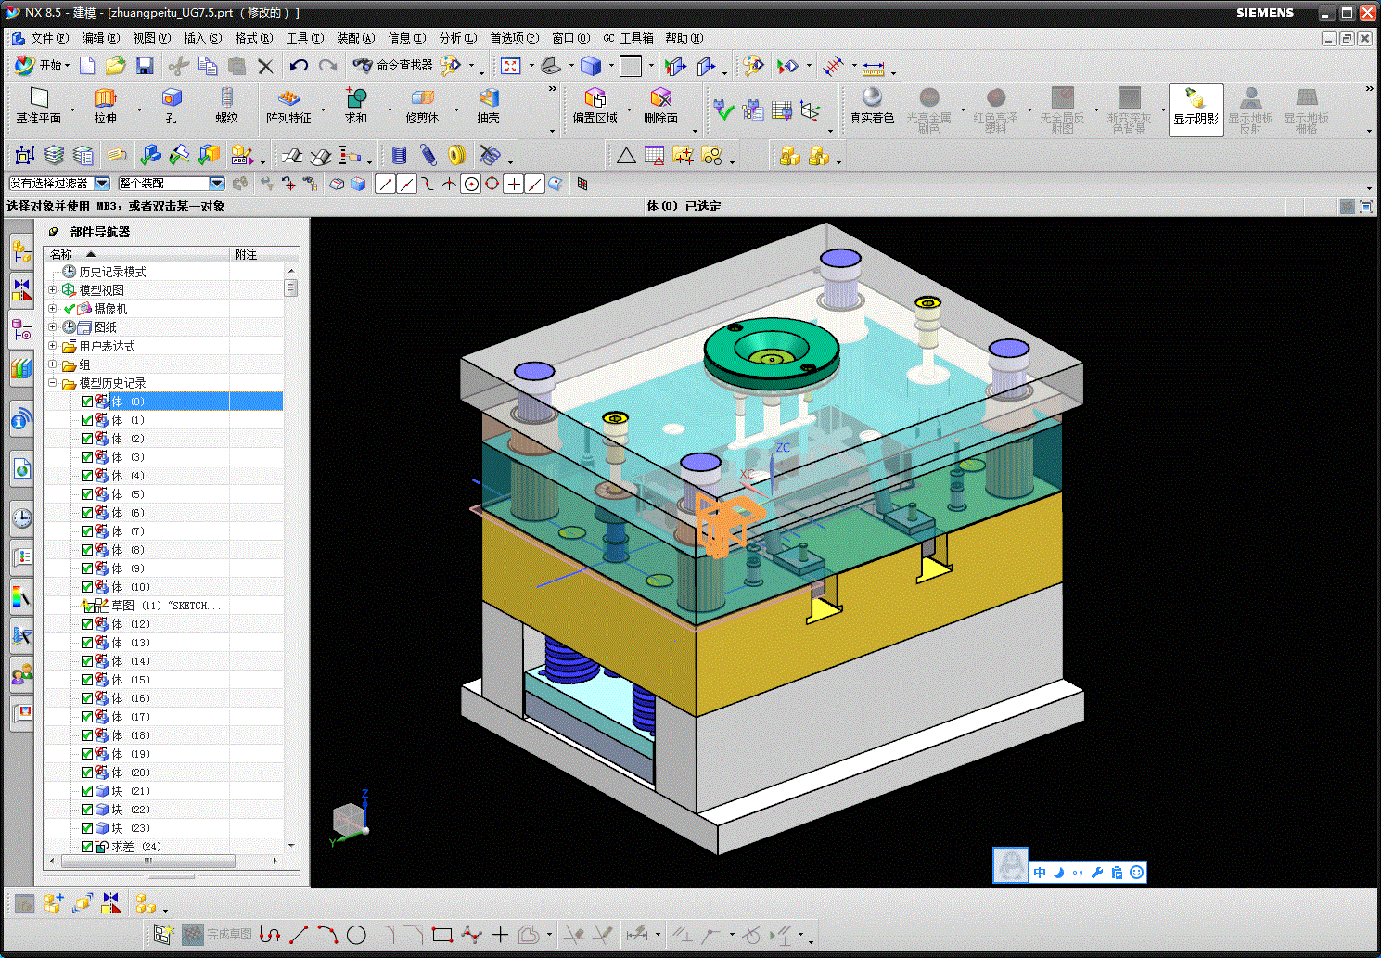Click the Undo arrow icon
This screenshot has height=958, width=1381.
(298, 66)
